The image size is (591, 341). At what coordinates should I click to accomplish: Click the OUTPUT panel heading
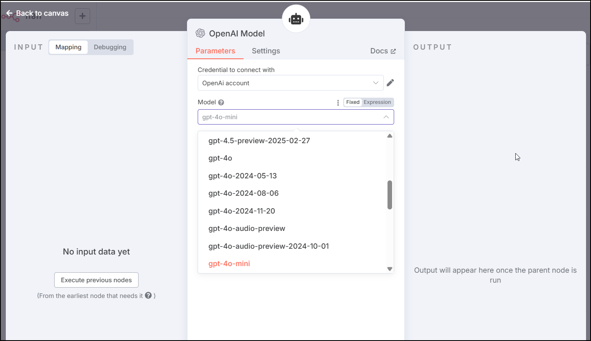[433, 47]
